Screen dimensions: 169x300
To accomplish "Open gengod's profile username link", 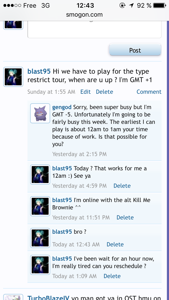I will coord(62,107).
